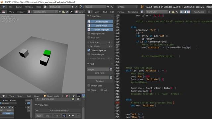Open the text editor type selector

tap(89, 12)
